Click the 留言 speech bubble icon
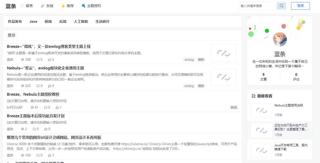 [x=22, y=6]
